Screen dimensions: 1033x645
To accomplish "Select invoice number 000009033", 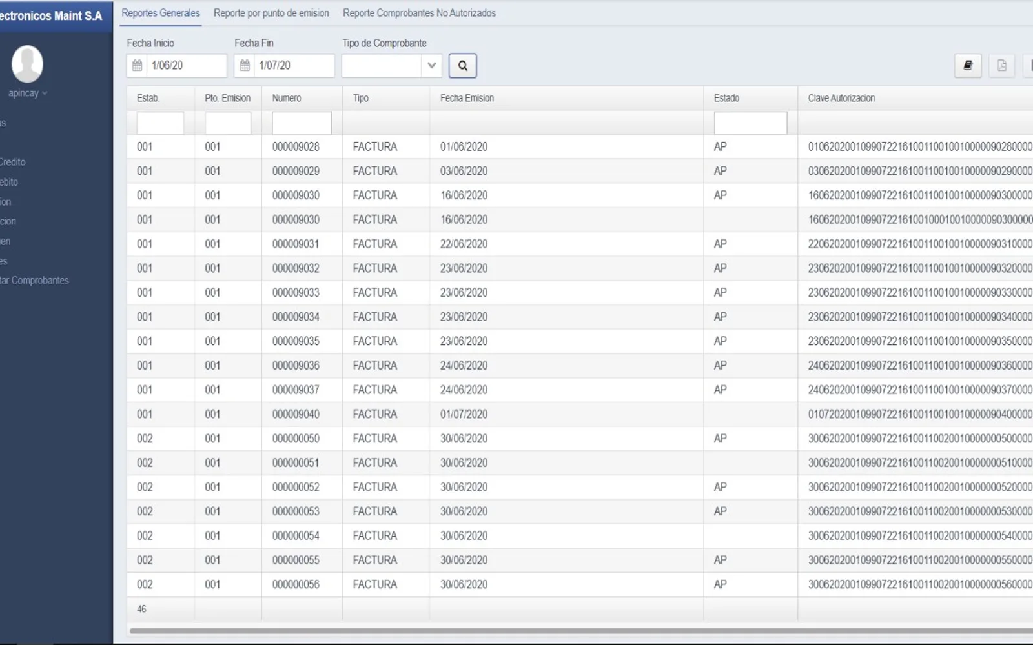I will 296,292.
